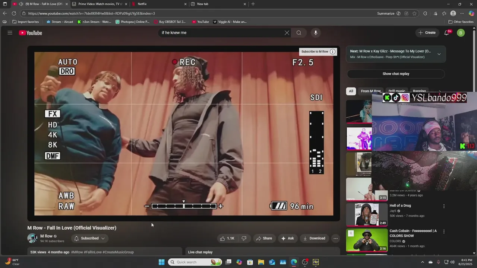Open volume control in system tray

(x=453, y=262)
